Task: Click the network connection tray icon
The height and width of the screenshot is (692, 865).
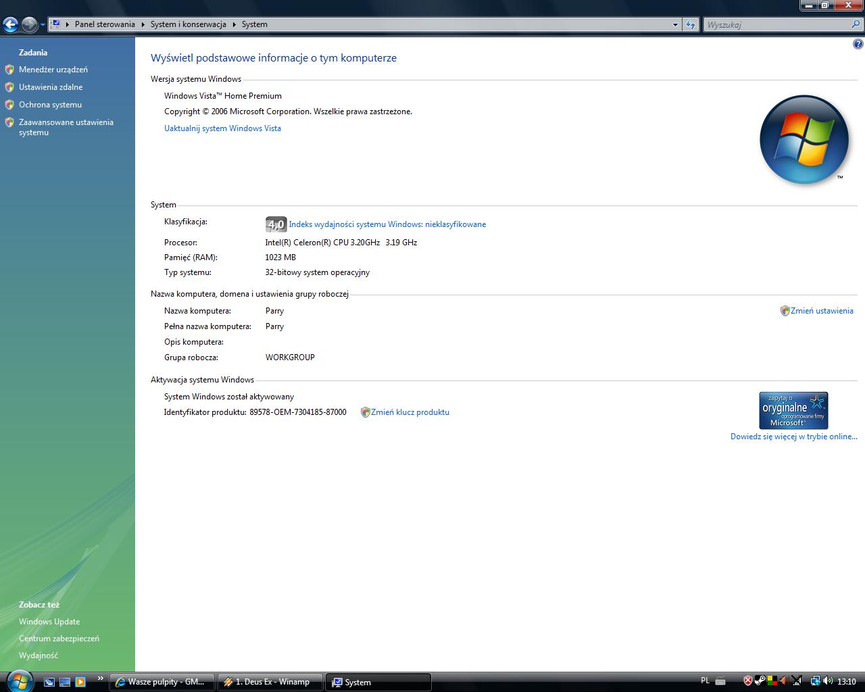Action: coord(815,681)
